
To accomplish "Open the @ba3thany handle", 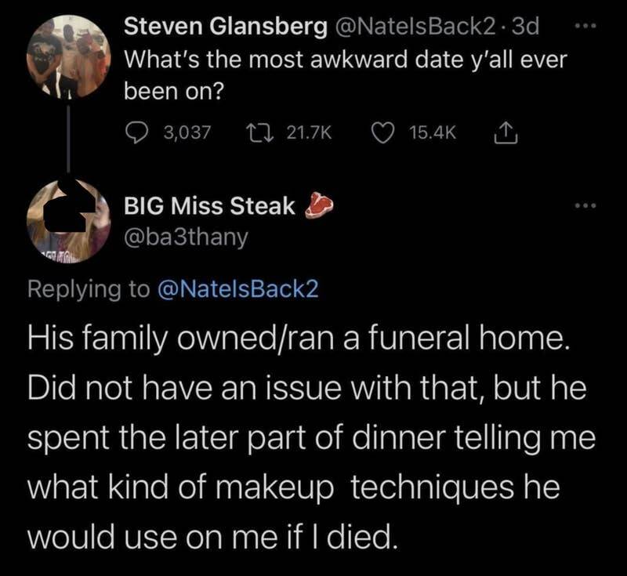I will tap(187, 237).
